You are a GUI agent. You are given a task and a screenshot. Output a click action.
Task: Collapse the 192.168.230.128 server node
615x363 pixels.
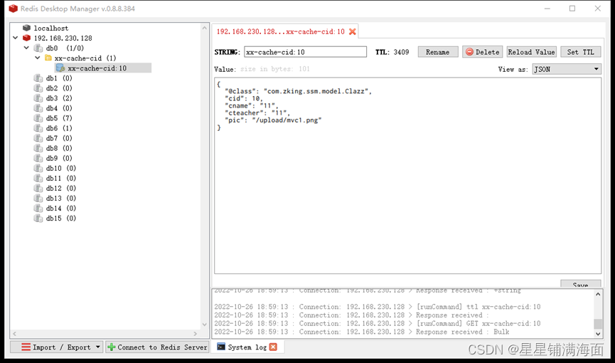pos(16,38)
